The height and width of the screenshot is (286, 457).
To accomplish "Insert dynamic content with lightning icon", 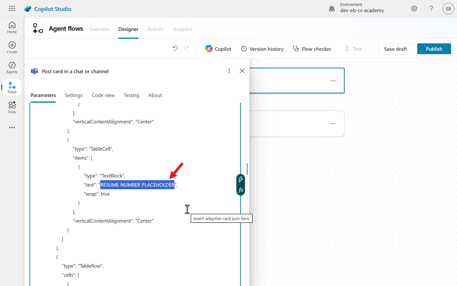I will point(240,180).
